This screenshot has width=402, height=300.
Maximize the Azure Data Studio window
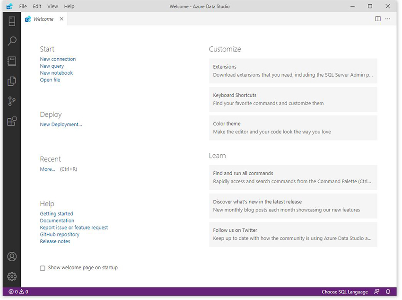370,6
